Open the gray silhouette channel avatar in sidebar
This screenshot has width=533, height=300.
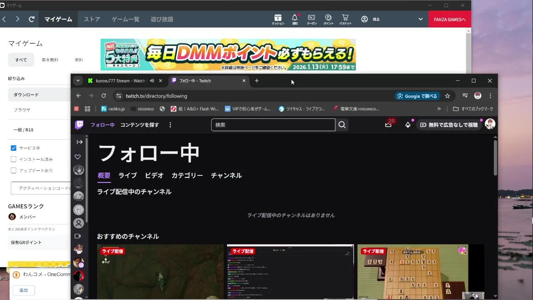click(x=78, y=223)
